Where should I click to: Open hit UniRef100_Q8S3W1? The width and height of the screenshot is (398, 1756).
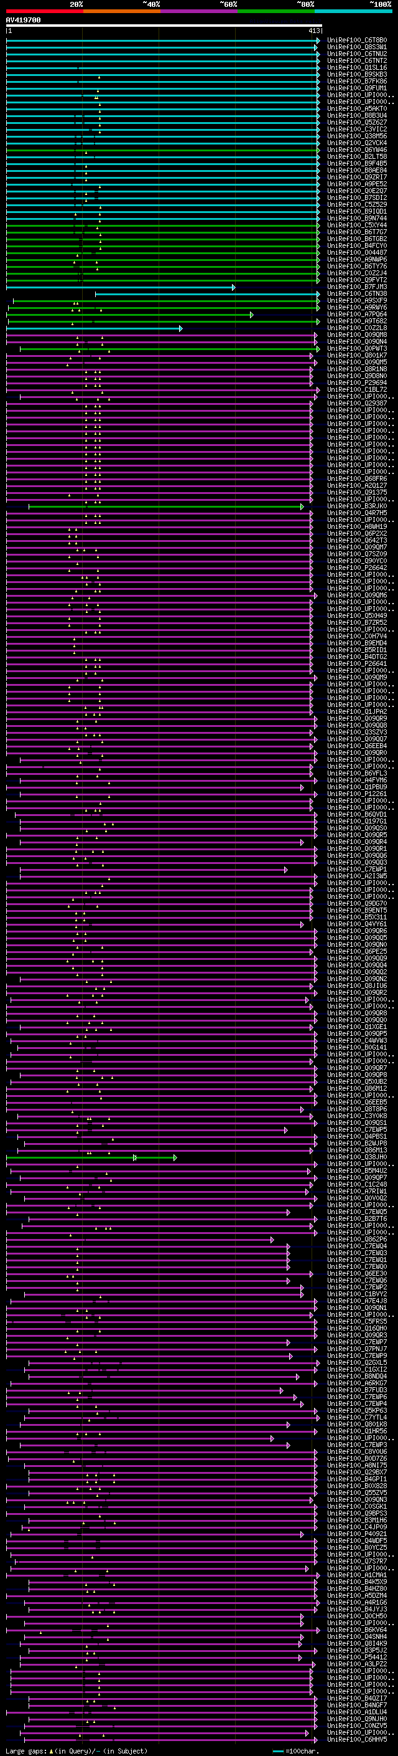click(x=357, y=48)
